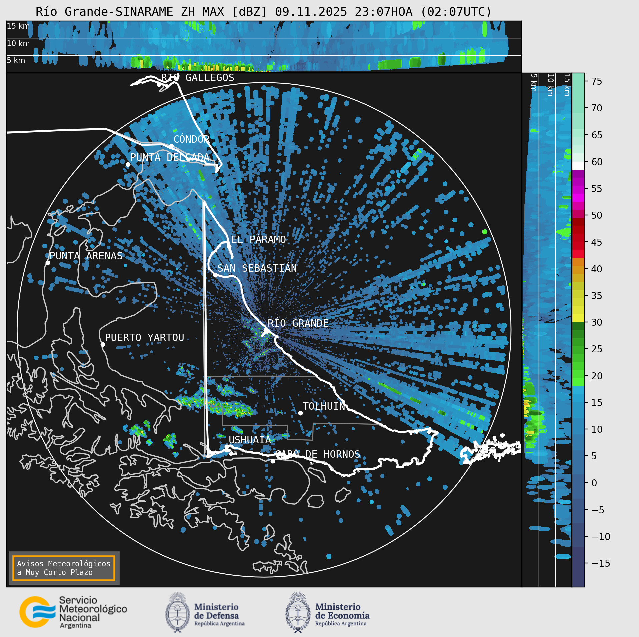Open the Avisos Meteorológicos a Muy Corto Plazo box
The image size is (639, 637).
[64, 568]
